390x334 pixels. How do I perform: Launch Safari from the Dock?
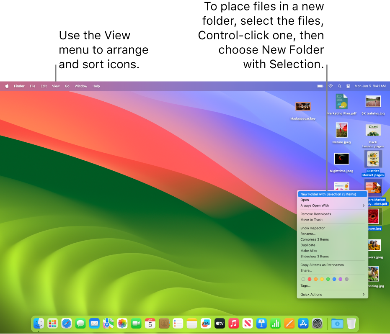67,324
